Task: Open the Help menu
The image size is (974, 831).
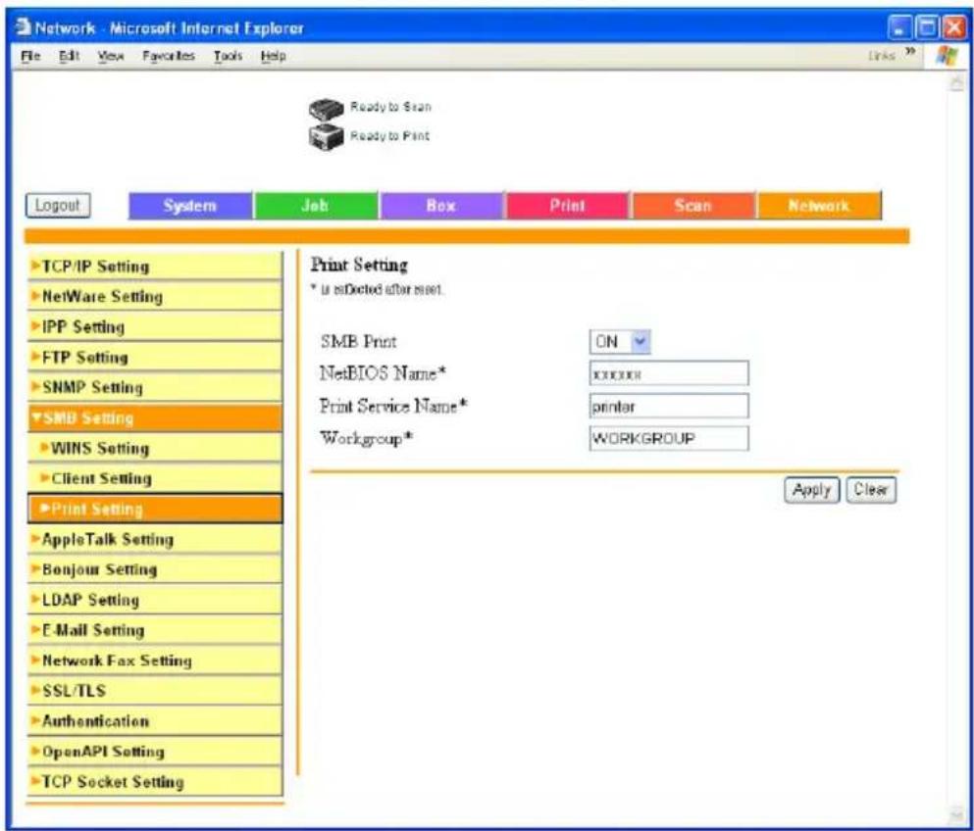Action: 273,56
